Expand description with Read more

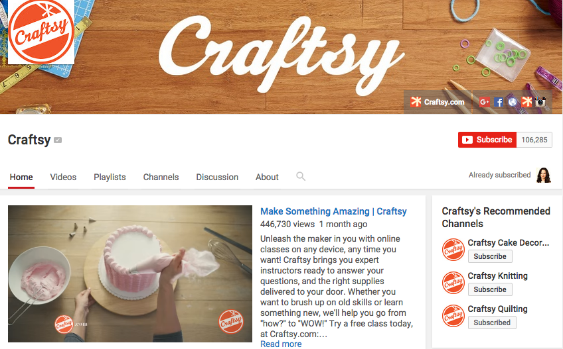click(x=281, y=344)
